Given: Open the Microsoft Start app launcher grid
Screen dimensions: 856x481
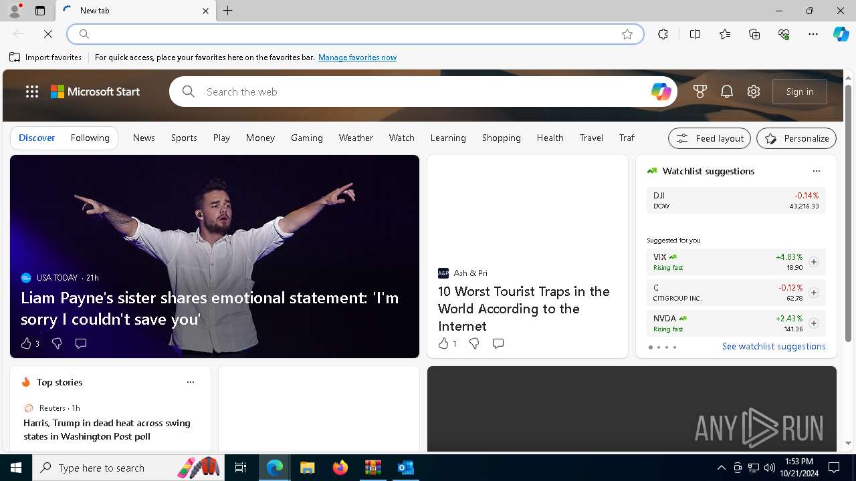Looking at the screenshot, I should 32,92.
